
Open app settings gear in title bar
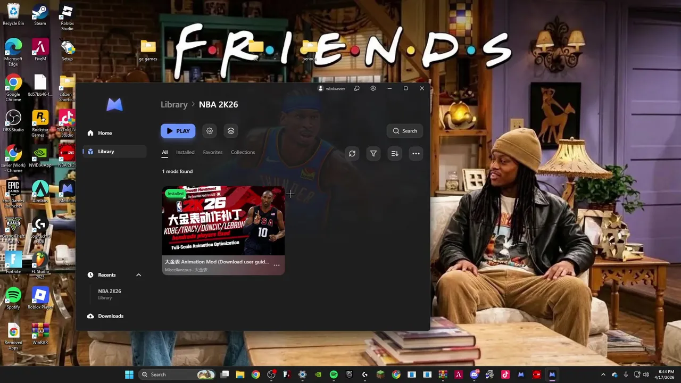point(373,88)
